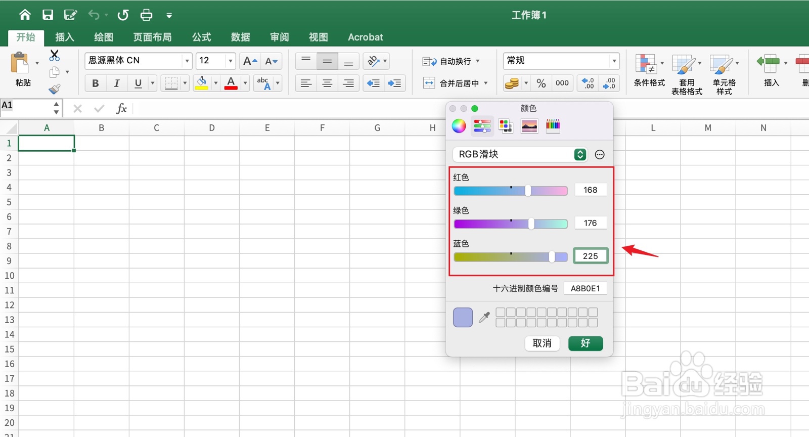Align text to top of cell

(x=306, y=61)
